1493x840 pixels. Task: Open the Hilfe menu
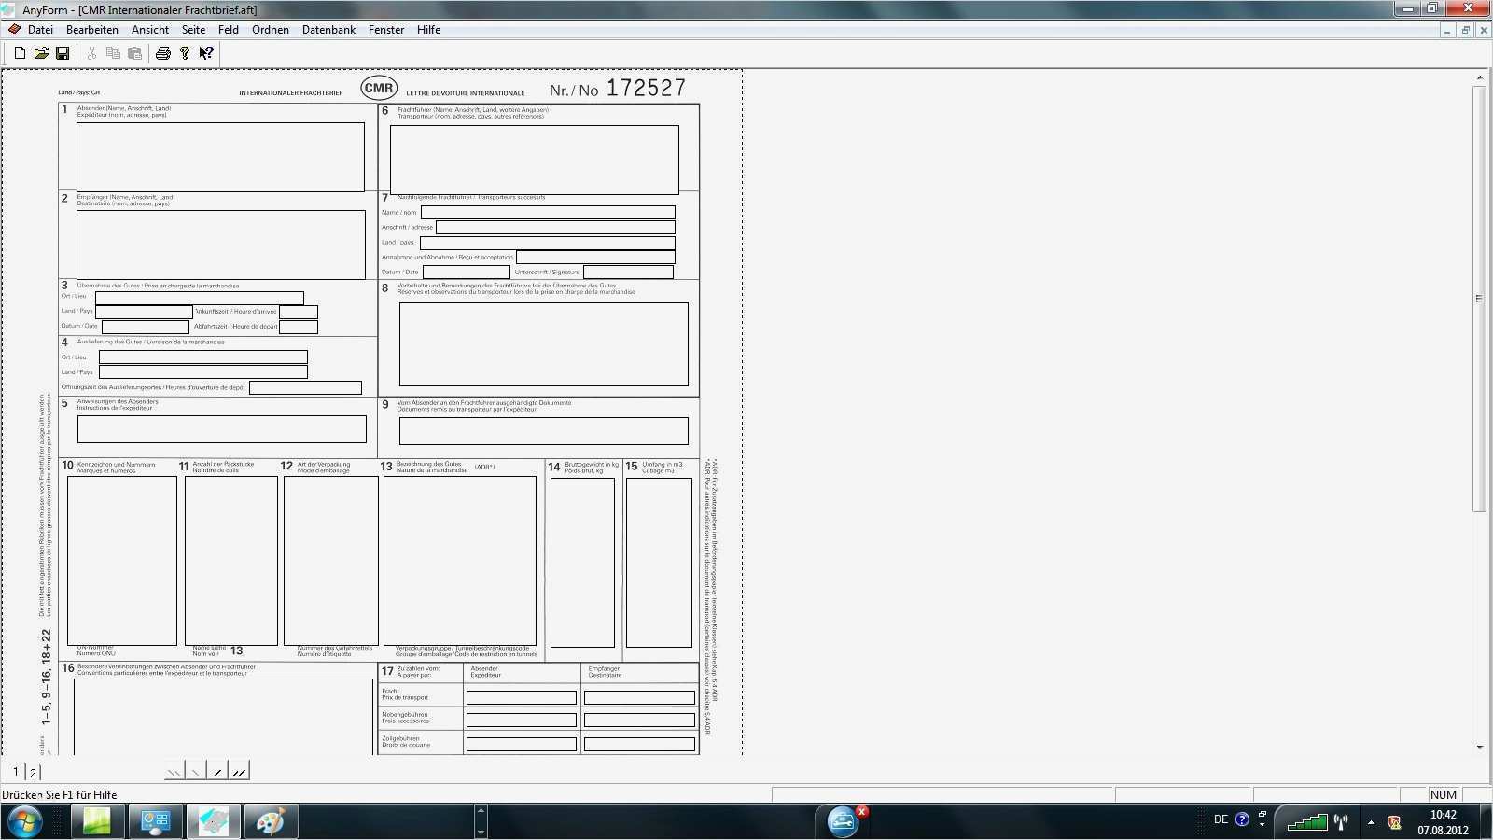click(429, 30)
